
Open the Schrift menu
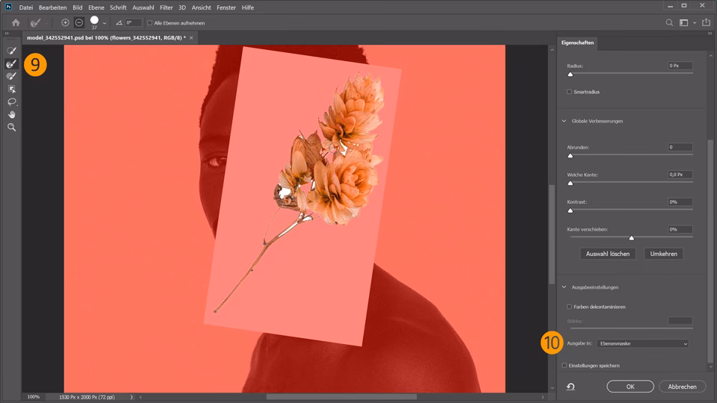coord(118,7)
